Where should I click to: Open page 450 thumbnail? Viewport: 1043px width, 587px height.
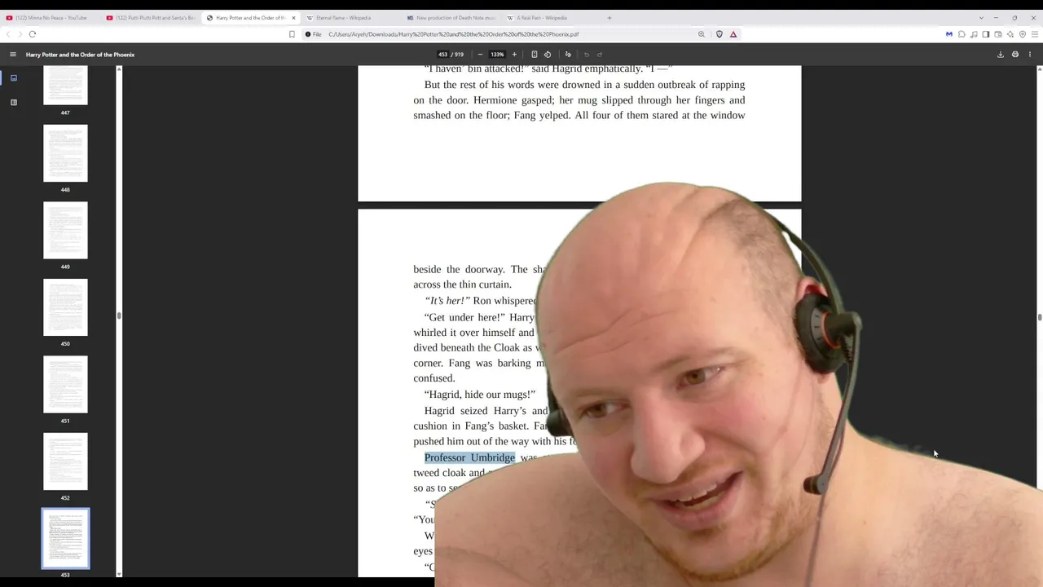(x=65, y=307)
